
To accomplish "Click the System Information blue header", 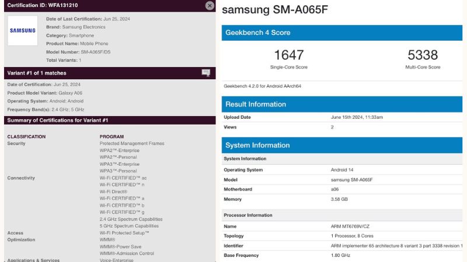I will click(257, 145).
